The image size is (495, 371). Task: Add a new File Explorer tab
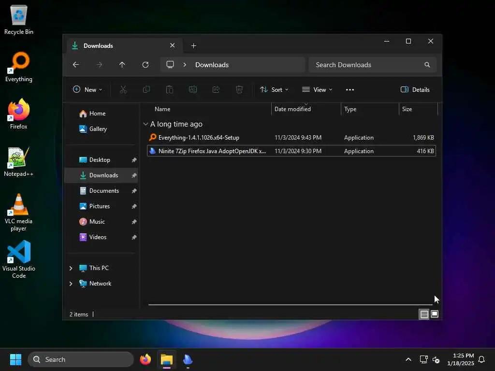click(x=193, y=46)
